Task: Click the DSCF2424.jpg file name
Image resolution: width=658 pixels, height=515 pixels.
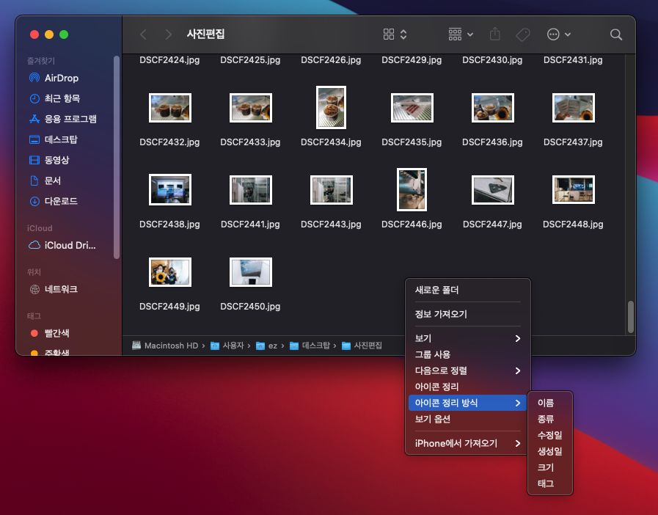Action: (x=169, y=60)
